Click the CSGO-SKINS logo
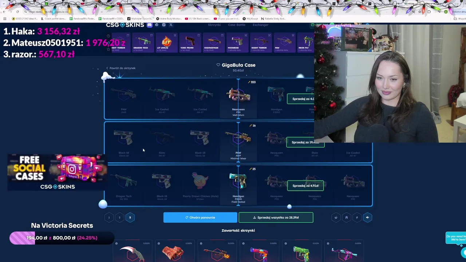466x262 pixels. coord(125,25)
